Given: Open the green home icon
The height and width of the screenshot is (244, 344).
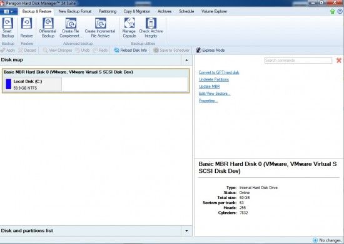Looking at the screenshot, I should coord(333,11).
